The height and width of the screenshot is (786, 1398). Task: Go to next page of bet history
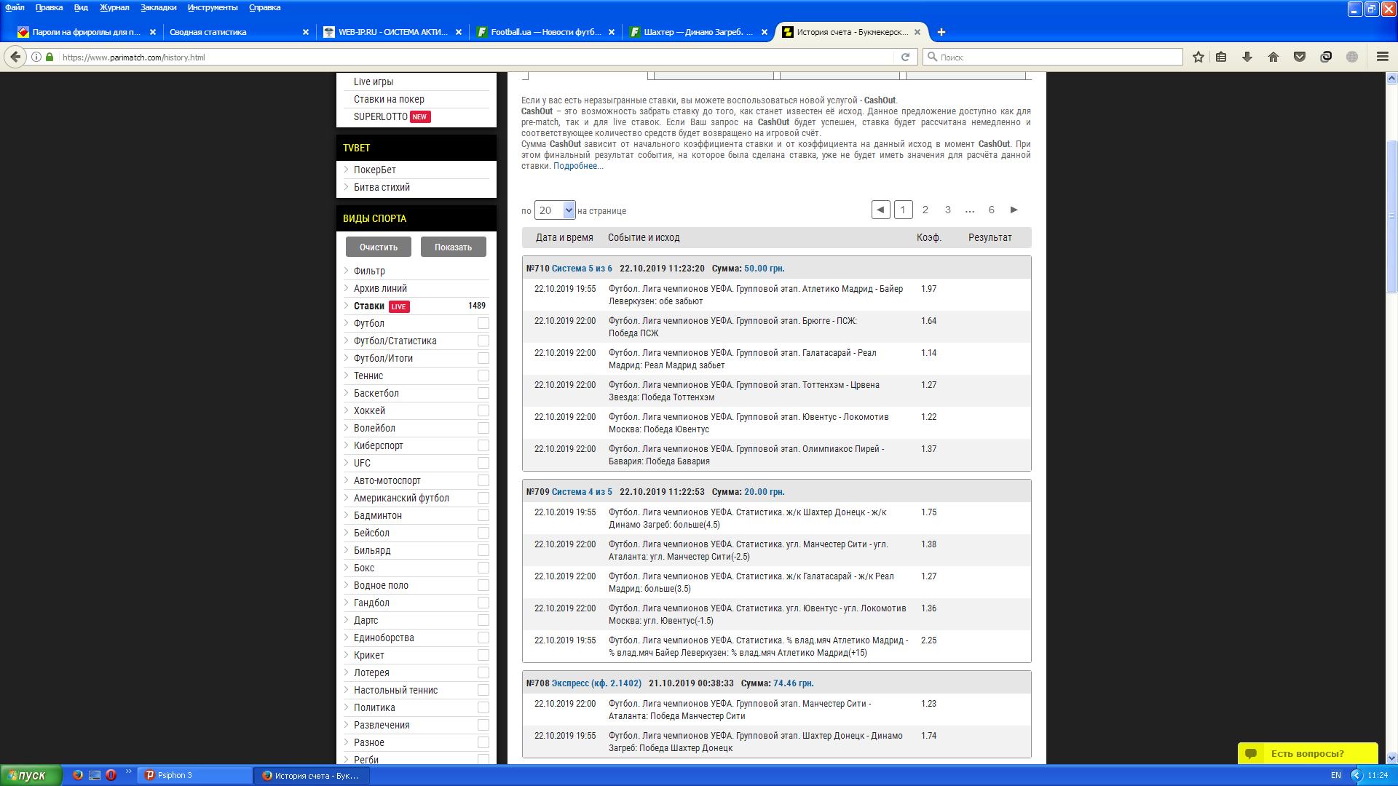click(1014, 210)
